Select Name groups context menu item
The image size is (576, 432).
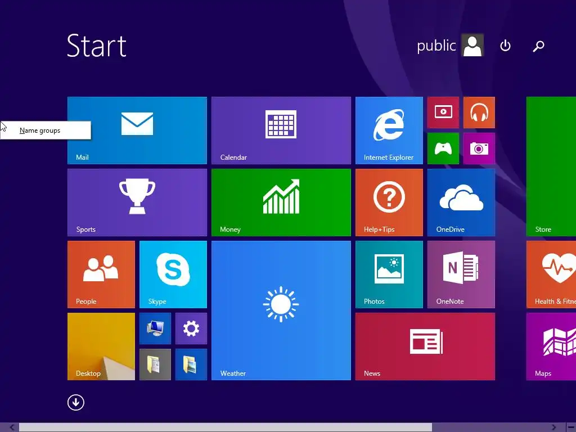pos(46,130)
